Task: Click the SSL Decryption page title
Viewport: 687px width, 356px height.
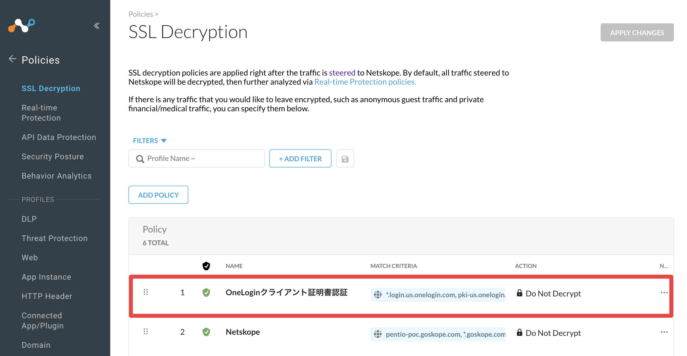Action: point(188,32)
